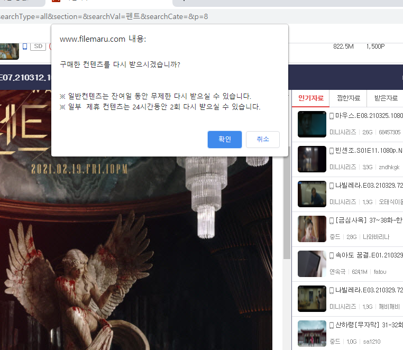Click the 펜트하우스 poster image
403x350 pixels.
tap(136, 220)
